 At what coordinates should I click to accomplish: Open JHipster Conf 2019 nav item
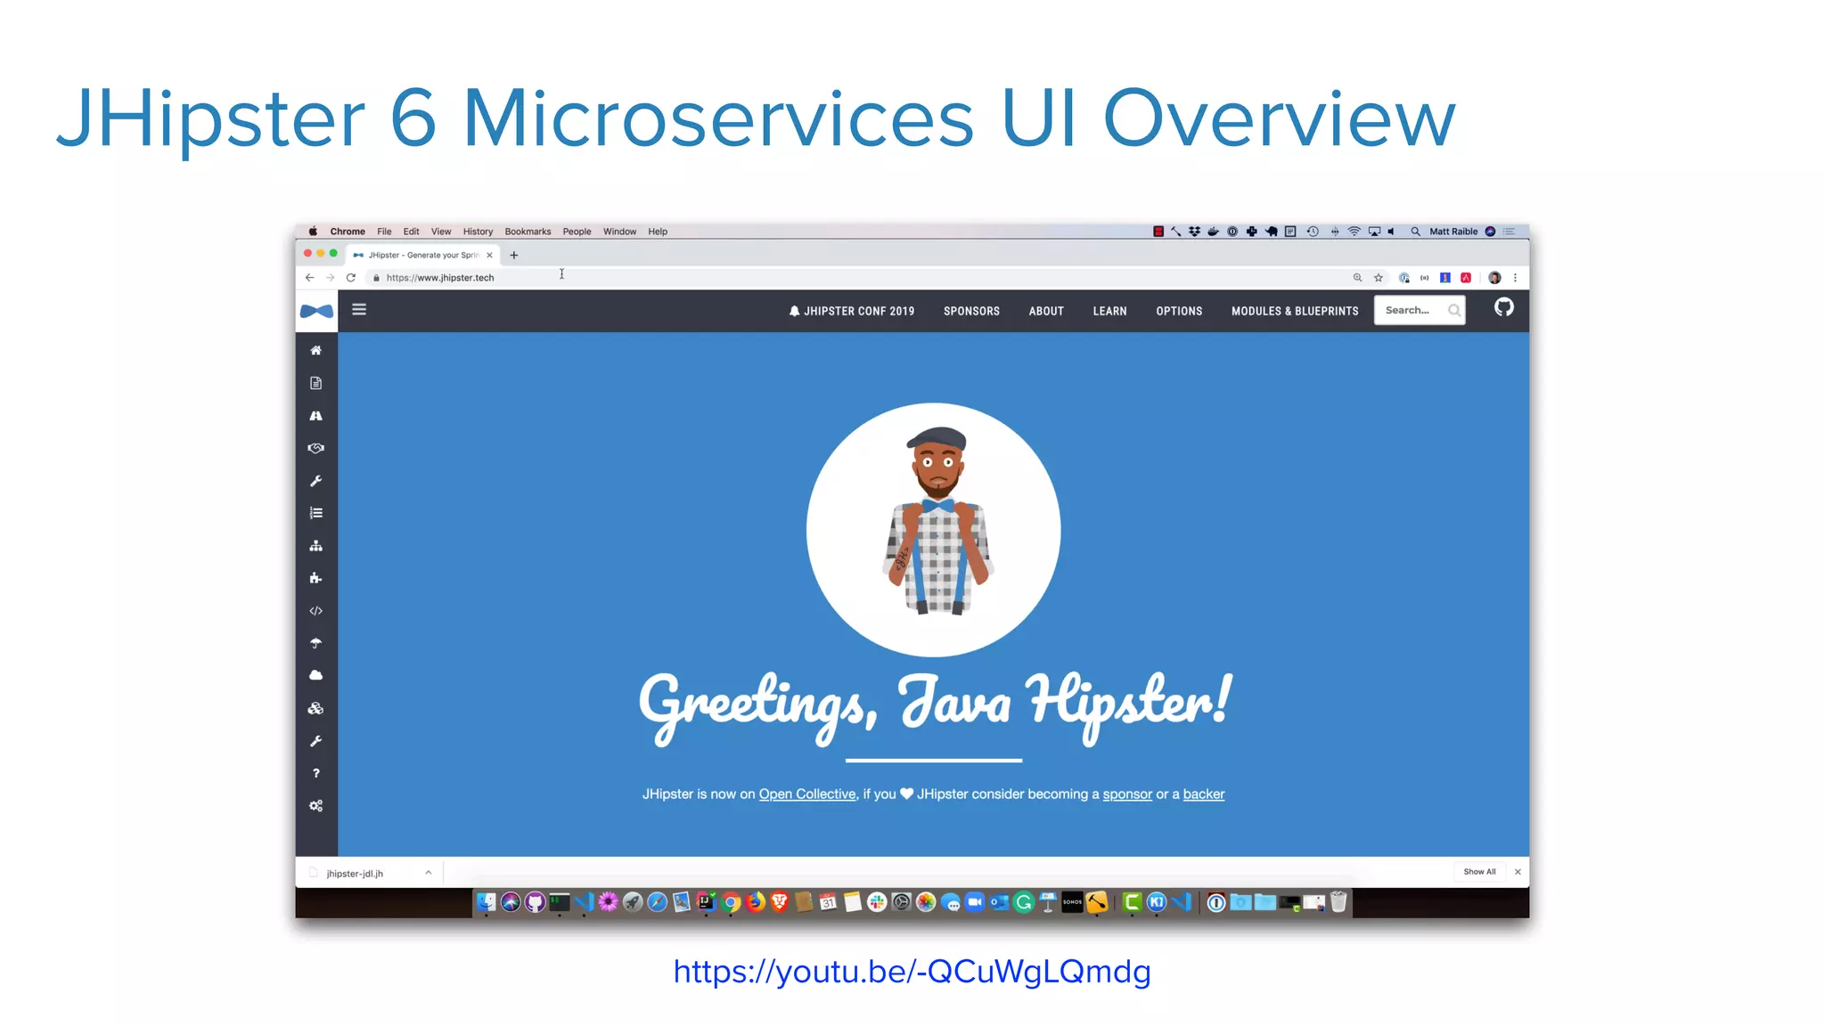851,311
